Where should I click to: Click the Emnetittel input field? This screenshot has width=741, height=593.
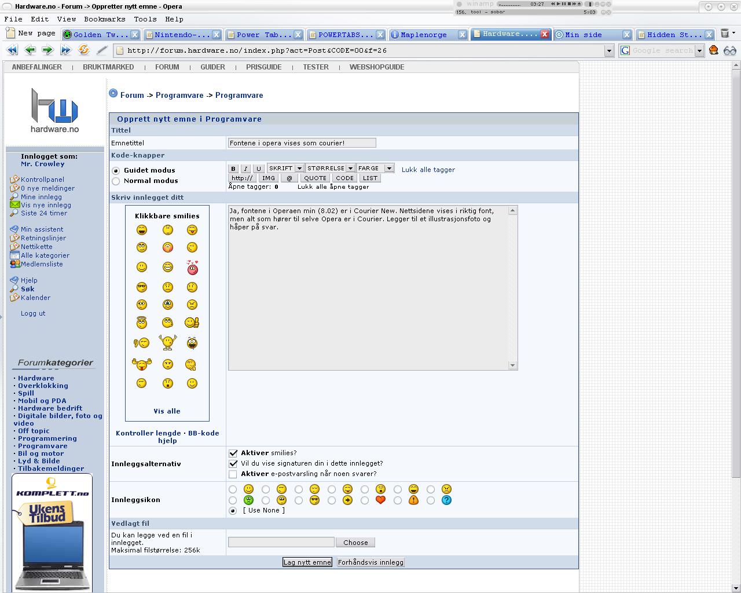point(302,143)
